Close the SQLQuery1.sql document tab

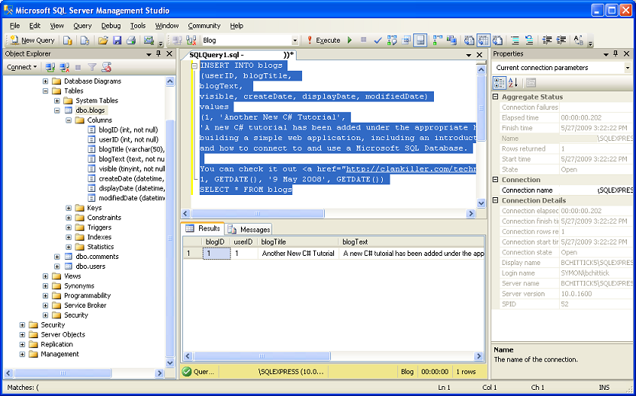click(x=480, y=55)
